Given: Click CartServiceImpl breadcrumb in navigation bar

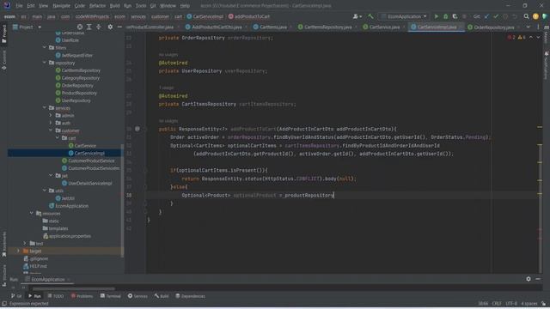Looking at the screenshot, I should (x=205, y=16).
